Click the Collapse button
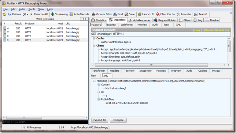 tap(118, 120)
